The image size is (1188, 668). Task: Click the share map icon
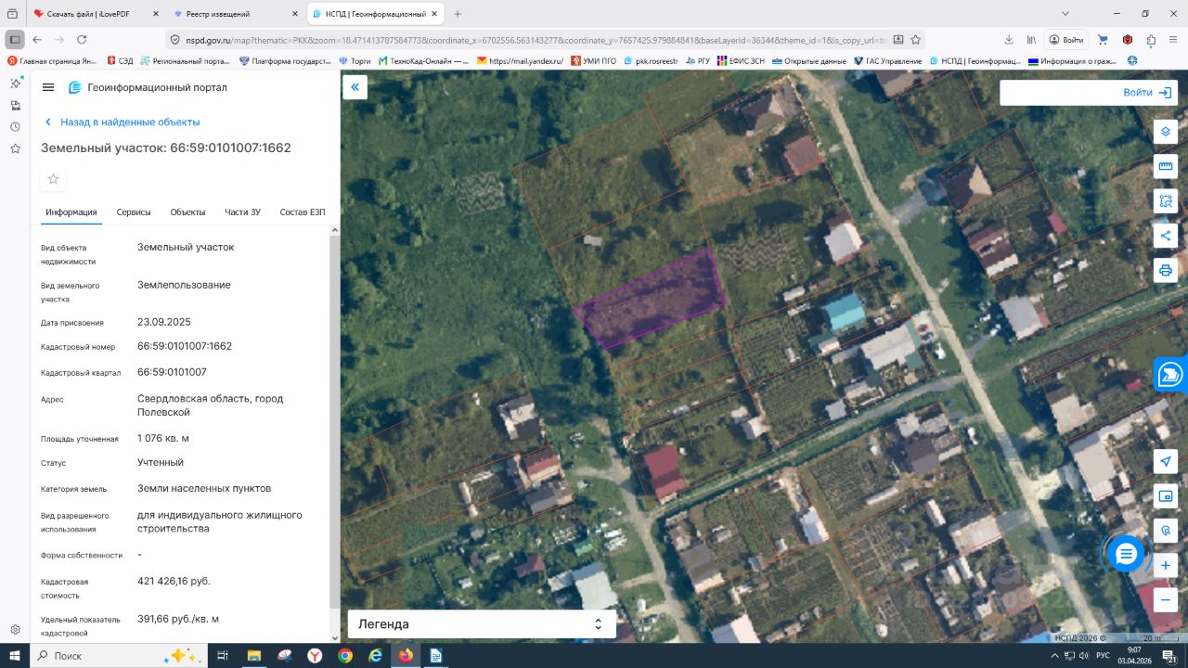coord(1166,236)
